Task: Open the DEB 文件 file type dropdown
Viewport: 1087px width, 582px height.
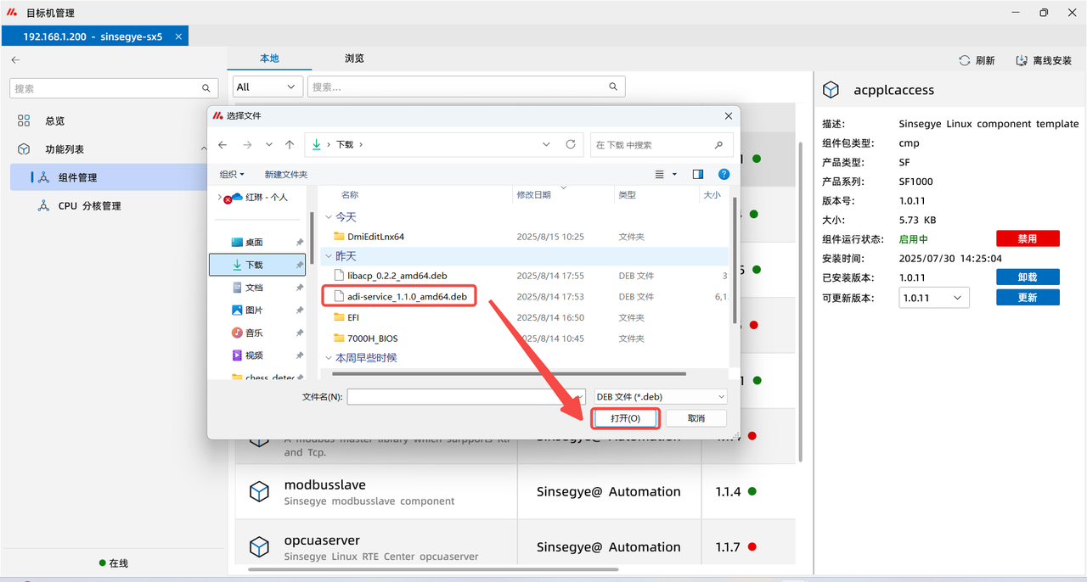Action: pos(661,397)
